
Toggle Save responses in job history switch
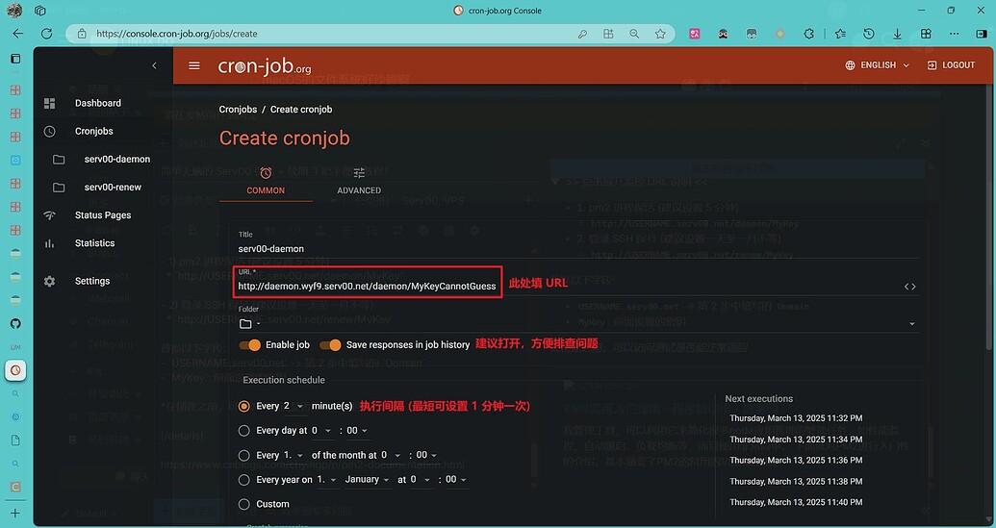pyautogui.click(x=330, y=344)
